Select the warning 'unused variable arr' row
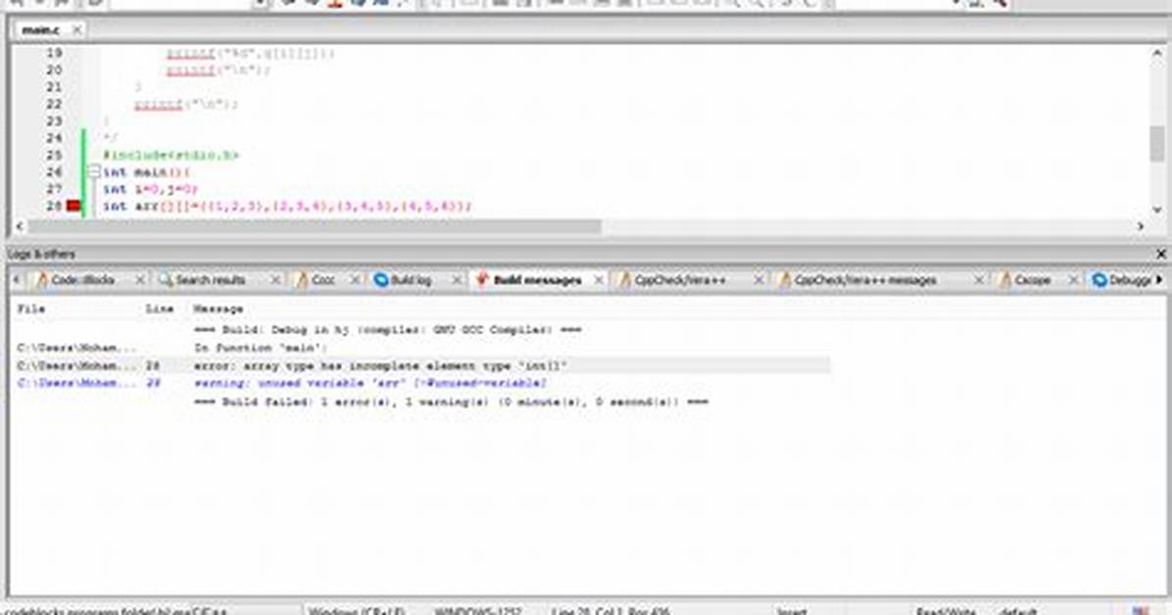Viewport: 1172px width, 615px height. coord(422,383)
